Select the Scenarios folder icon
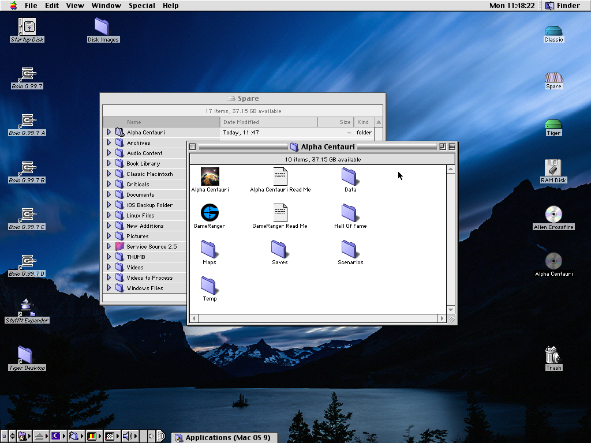Image resolution: width=591 pixels, height=443 pixels. [350, 249]
